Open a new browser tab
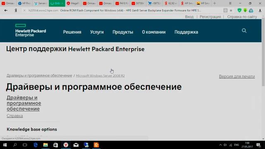Screen dimensions: 265x149 (x=214, y=3)
